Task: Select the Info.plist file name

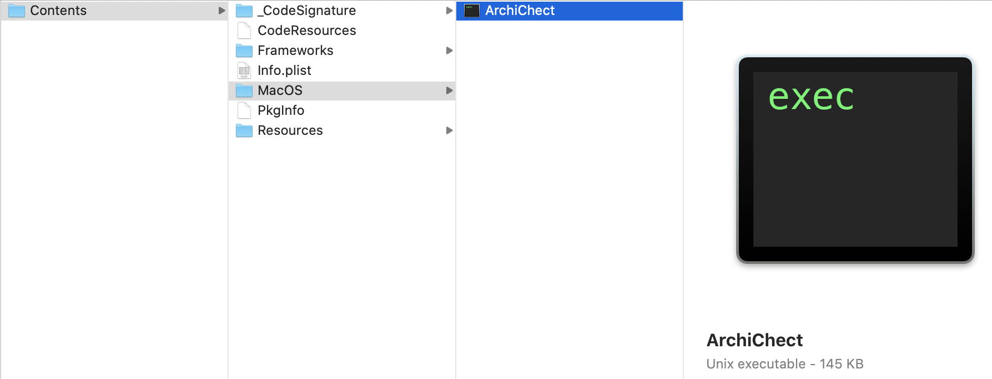Action: click(x=284, y=70)
